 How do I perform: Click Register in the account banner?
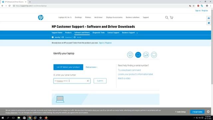pyautogui.click(x=108, y=43)
